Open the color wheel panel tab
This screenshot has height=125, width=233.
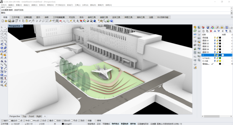[213, 27]
